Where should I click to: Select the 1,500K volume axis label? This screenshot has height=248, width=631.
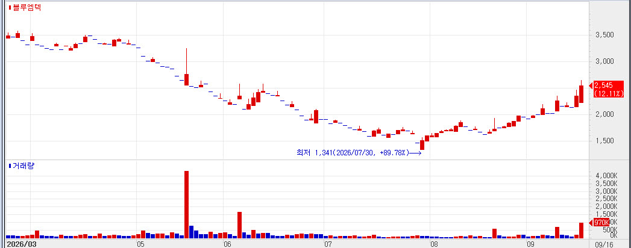pyautogui.click(x=606, y=214)
